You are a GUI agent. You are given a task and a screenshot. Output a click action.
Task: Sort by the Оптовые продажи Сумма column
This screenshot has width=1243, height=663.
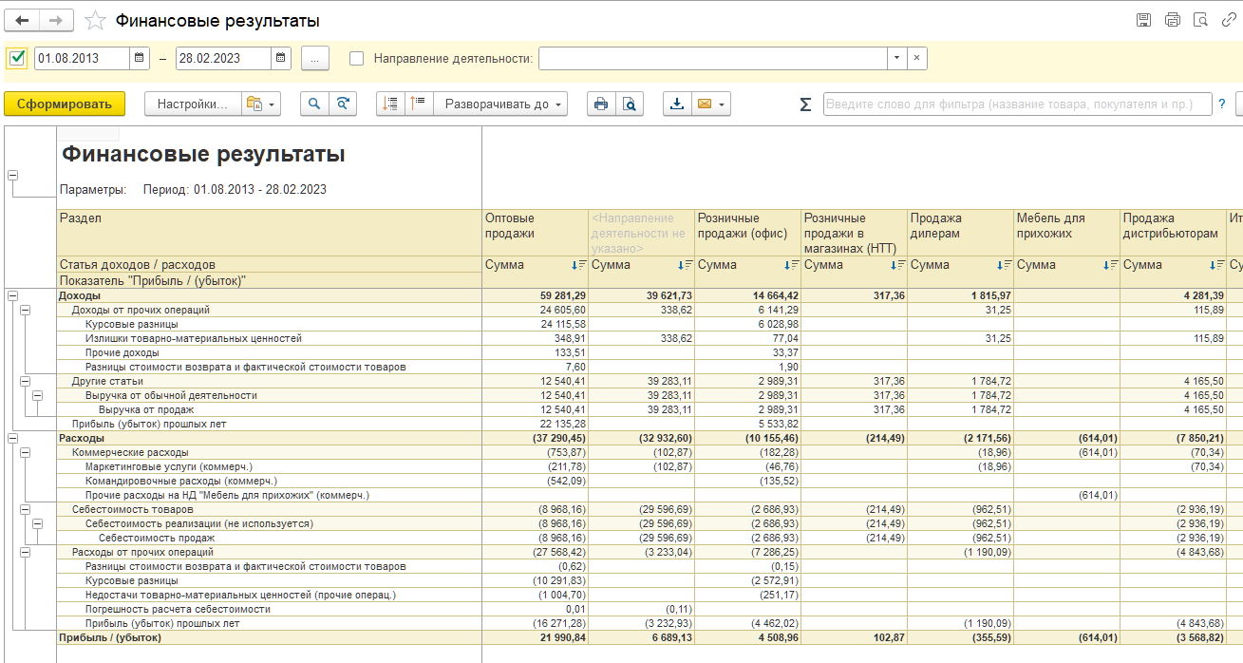pos(581,265)
